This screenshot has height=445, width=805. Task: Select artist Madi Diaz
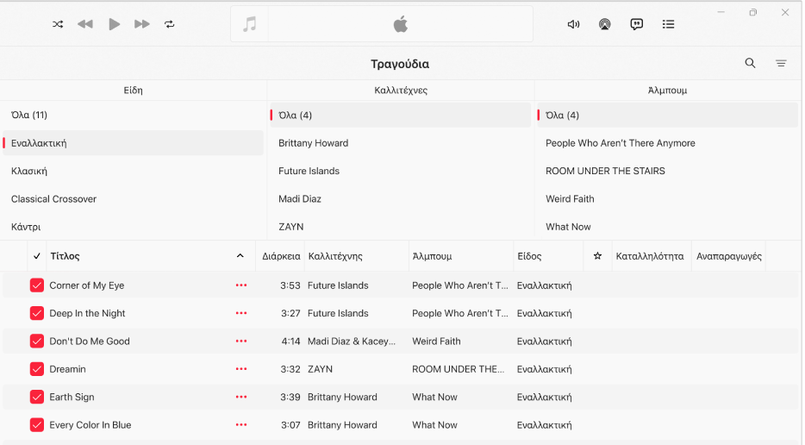[401, 199]
